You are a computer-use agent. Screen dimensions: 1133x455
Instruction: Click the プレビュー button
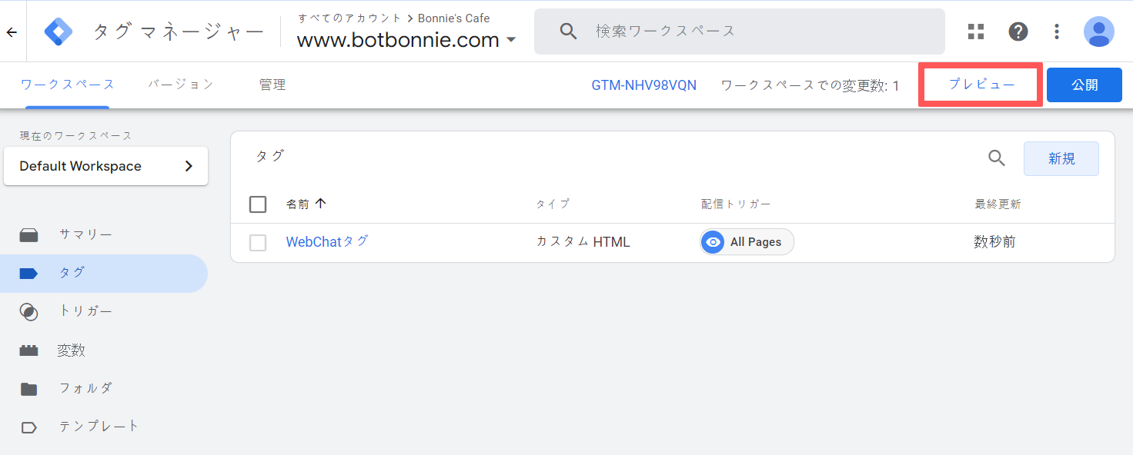981,85
